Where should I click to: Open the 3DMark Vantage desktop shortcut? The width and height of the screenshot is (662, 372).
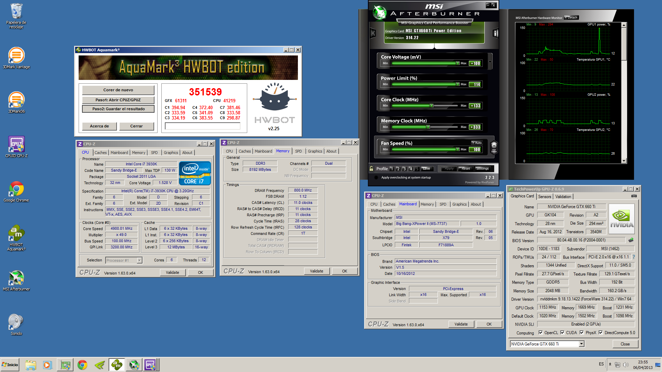click(x=16, y=58)
